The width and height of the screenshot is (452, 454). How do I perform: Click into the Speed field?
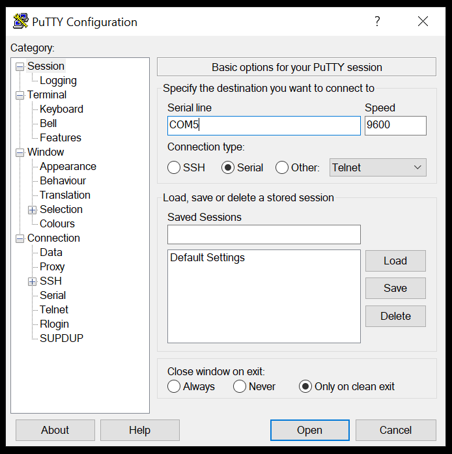click(395, 126)
